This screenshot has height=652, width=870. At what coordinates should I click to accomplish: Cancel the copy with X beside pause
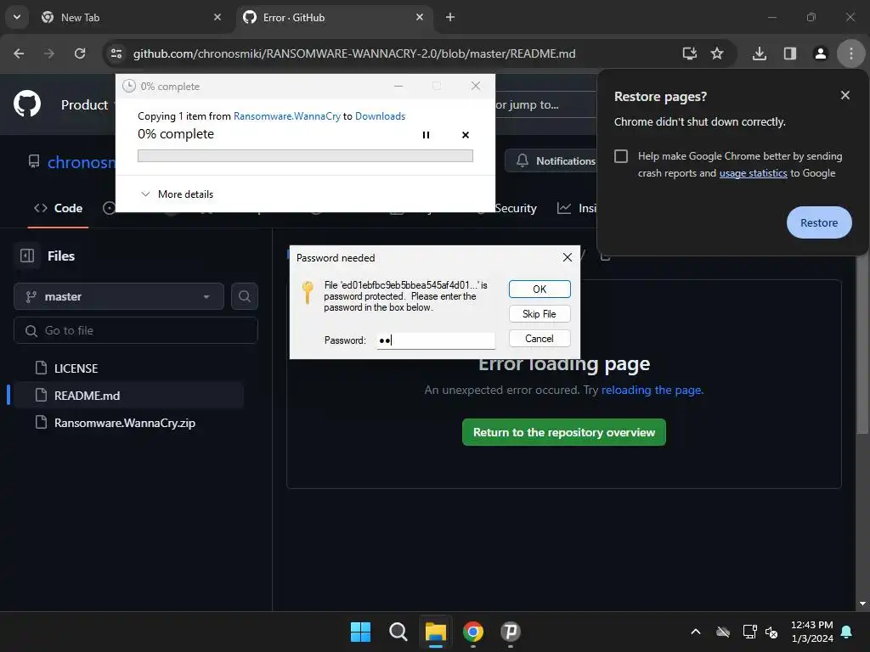click(466, 135)
